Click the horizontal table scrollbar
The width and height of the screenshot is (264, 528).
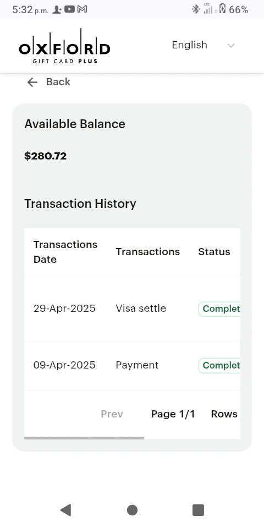(84, 438)
